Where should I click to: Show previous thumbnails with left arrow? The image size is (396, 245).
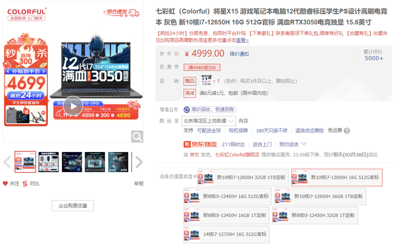(x=7, y=162)
